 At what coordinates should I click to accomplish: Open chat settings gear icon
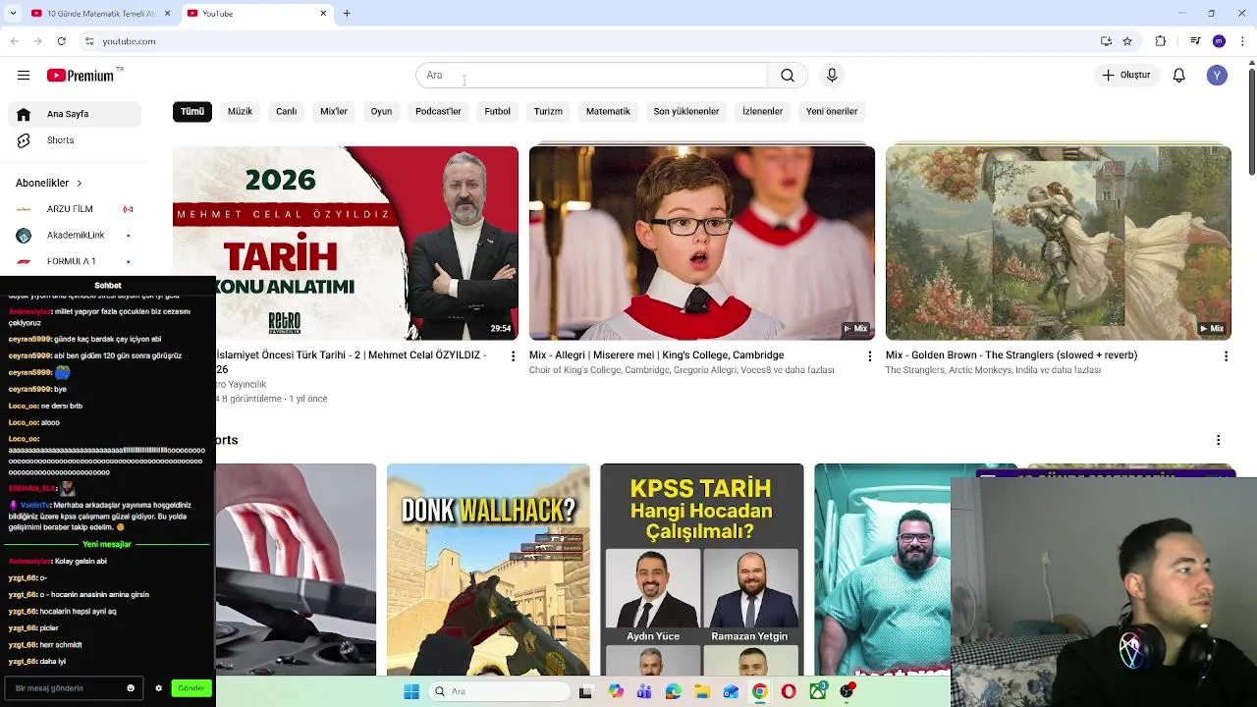[158, 688]
